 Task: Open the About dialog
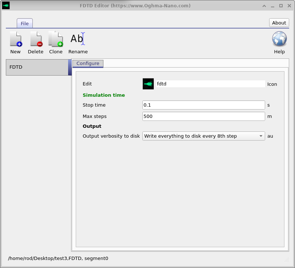point(279,22)
